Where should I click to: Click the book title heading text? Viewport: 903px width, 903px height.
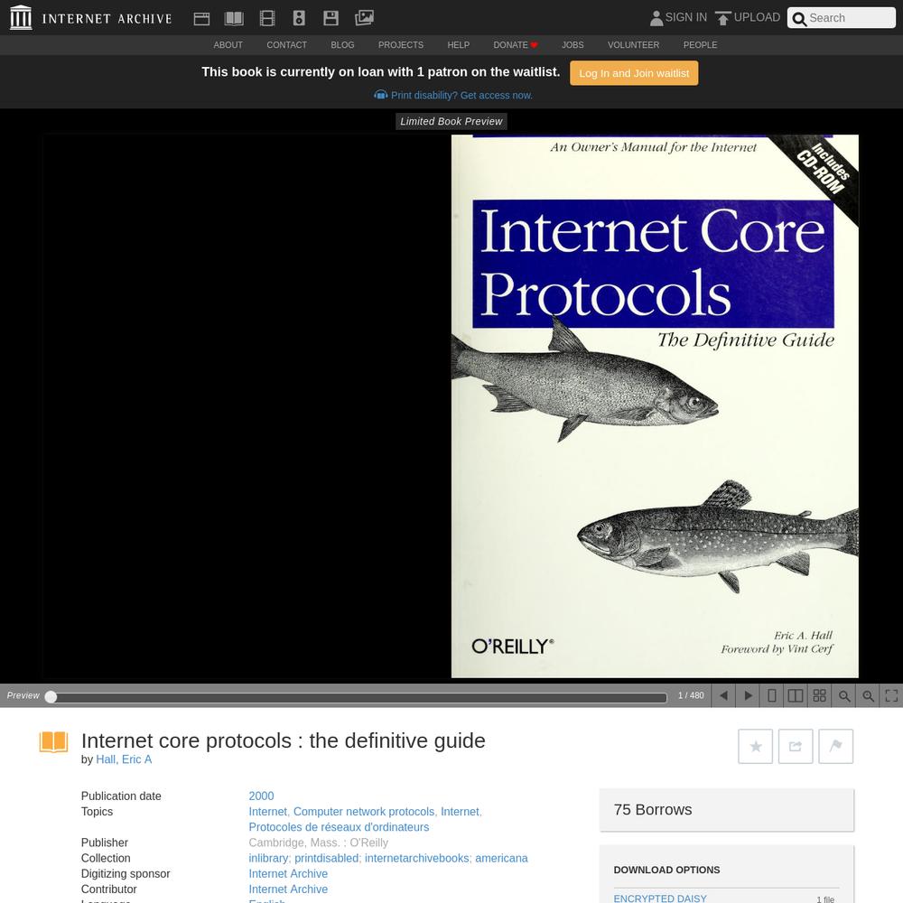pos(284,740)
